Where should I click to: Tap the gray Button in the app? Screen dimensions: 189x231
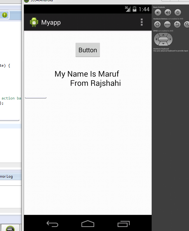click(88, 50)
